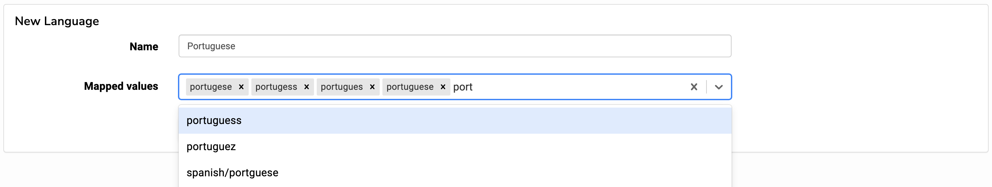Screen dimensions: 992x187
Task: Click the 'portugues' tag text
Action: [342, 87]
